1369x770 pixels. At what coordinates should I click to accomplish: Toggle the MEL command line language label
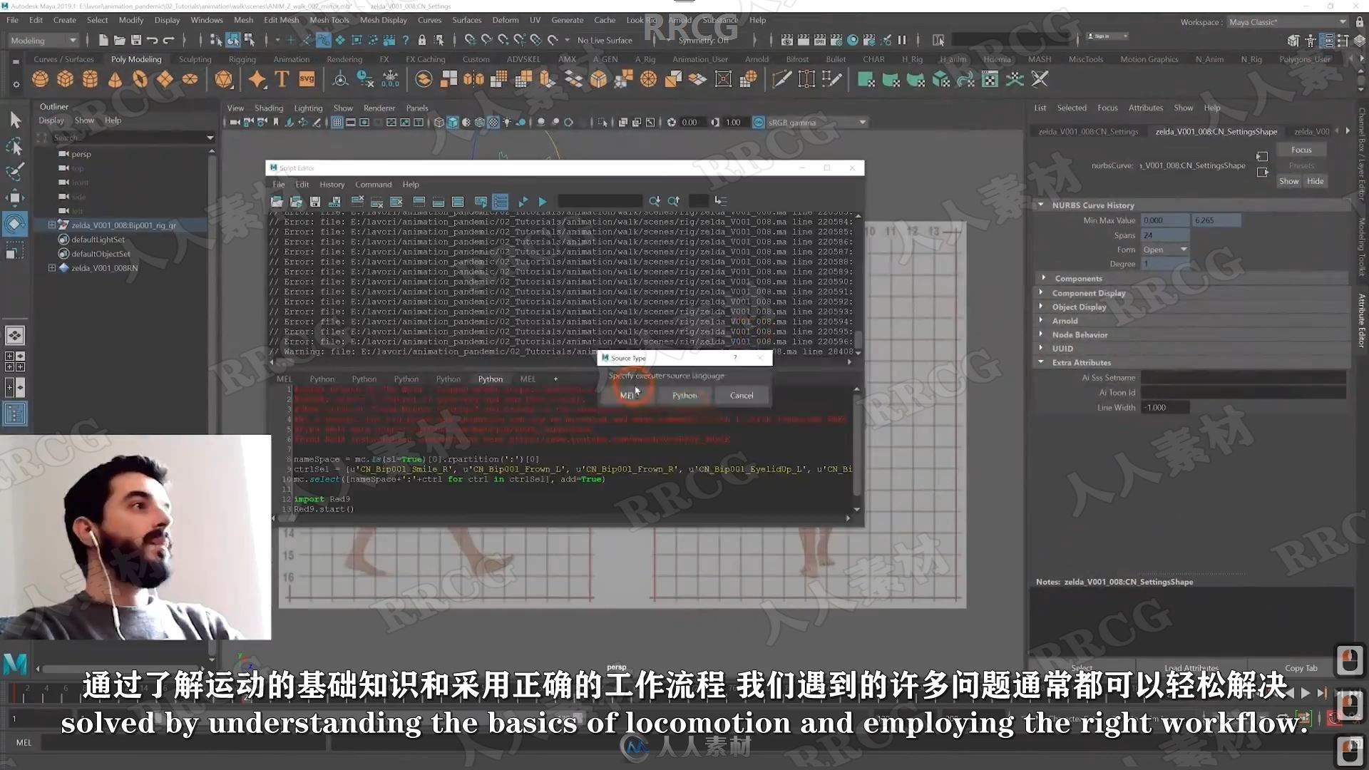(x=24, y=742)
